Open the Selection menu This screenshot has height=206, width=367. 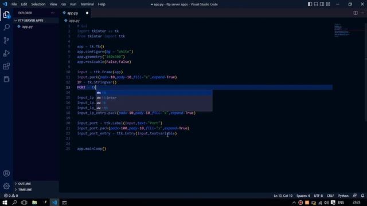point(38,4)
